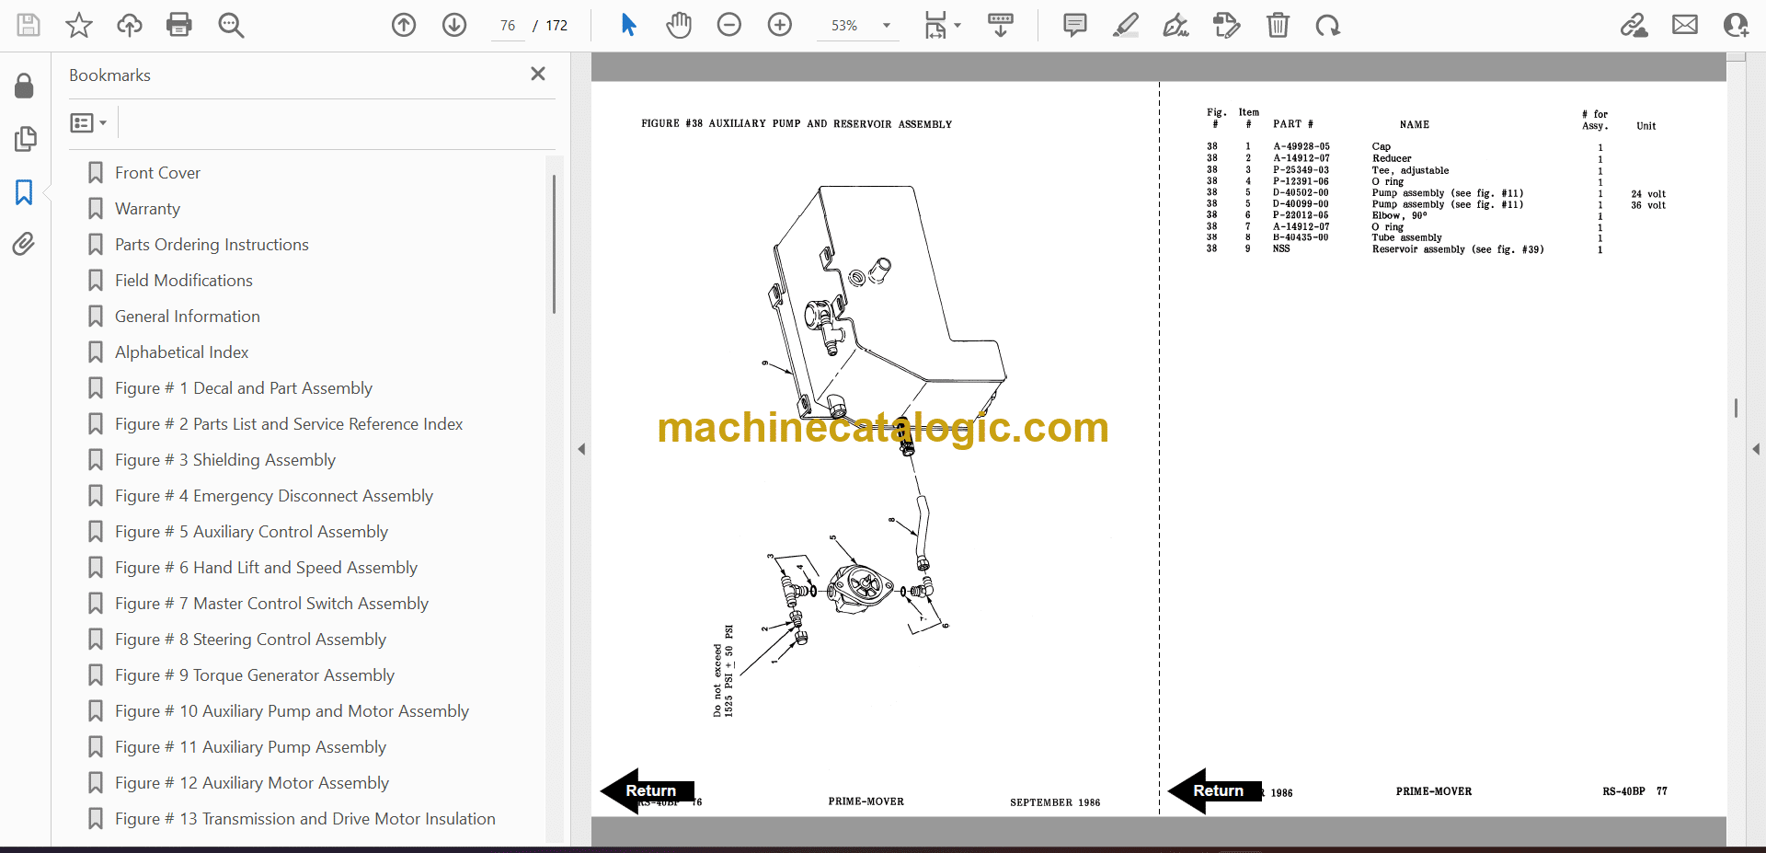The image size is (1766, 853).
Task: Click the bookmarks panel scrollbar thumb
Action: (554, 244)
